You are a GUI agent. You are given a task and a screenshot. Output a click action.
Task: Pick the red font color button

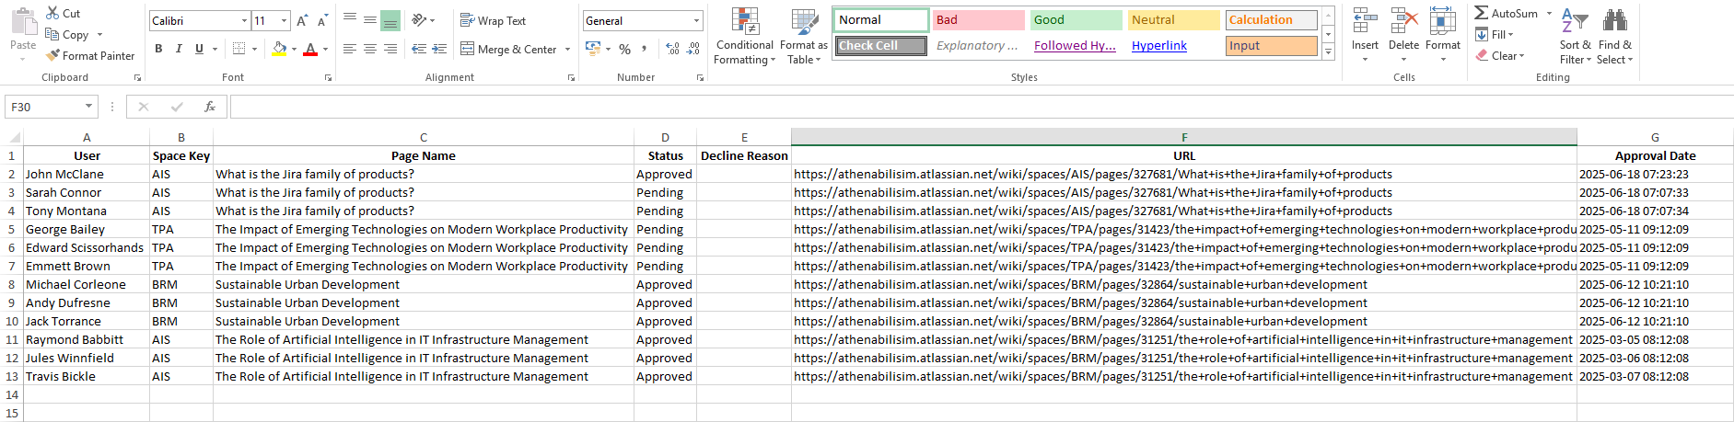310,49
